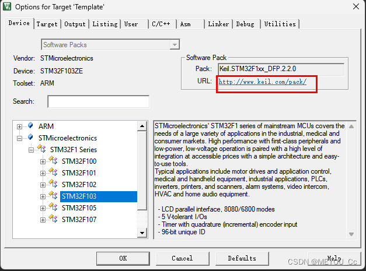Screen dimensions: 366x271
Task: Collapse the STM32F1 Series node
Action: pos(31,150)
